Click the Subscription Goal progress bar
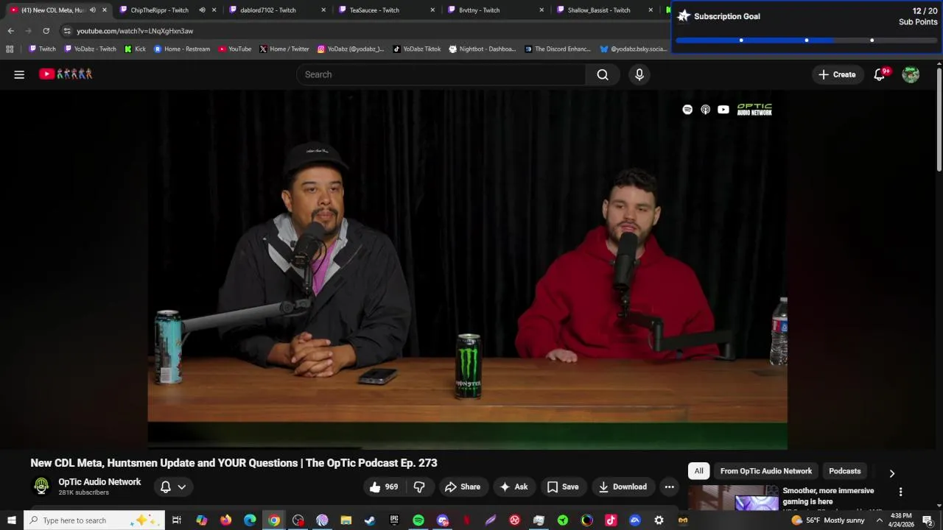 (x=806, y=40)
